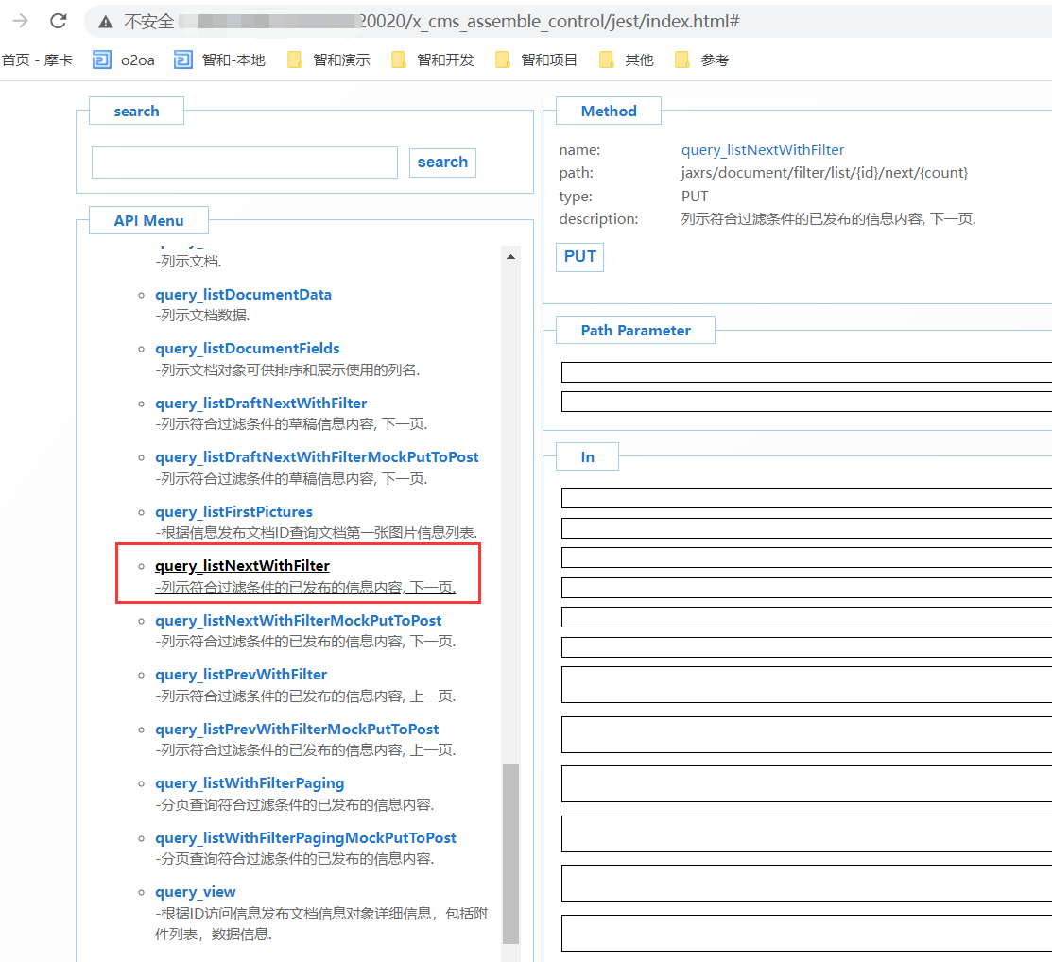This screenshot has height=962, width=1052.
Task: Click the browser forward arrow
Action: [19, 21]
